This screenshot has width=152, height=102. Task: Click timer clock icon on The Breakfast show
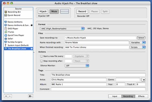tap(32, 49)
